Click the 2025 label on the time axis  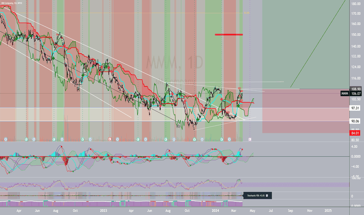[328, 211]
